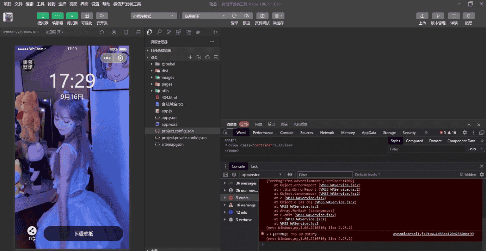
Task: Open the Default levels log filter
Action: coord(367,174)
